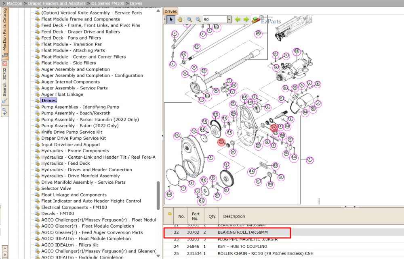
Task: Open Drives breadcrumb link
Action: click(x=136, y=3)
